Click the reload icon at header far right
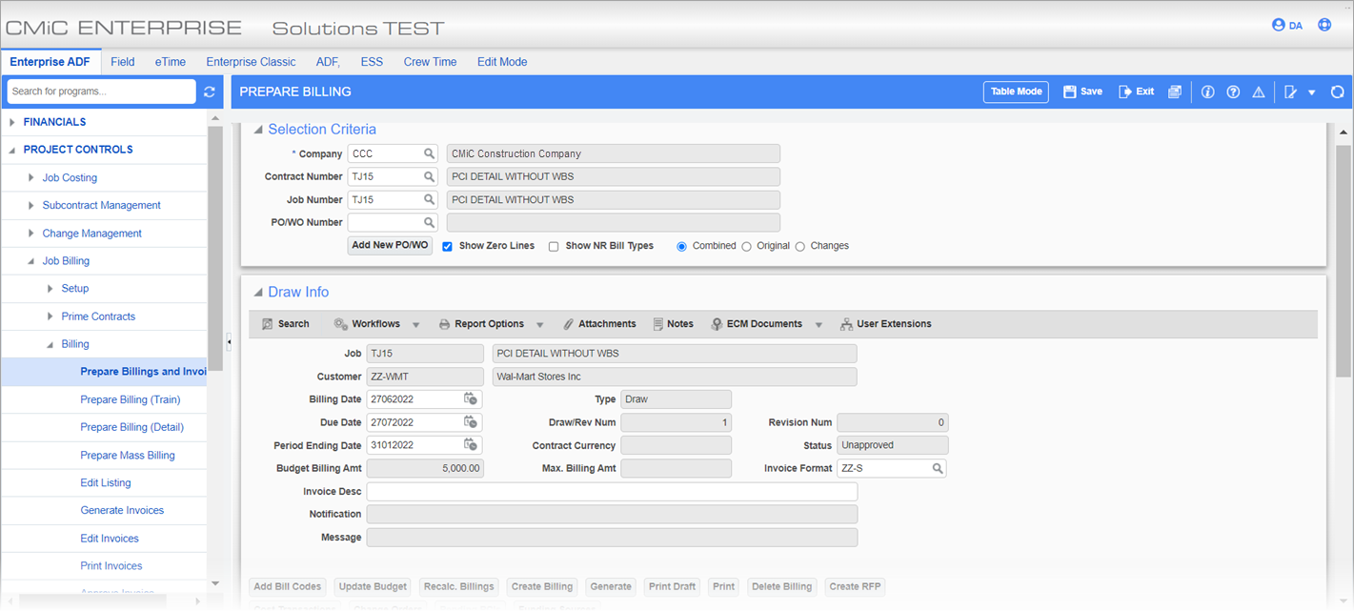This screenshot has width=1354, height=612. tap(1337, 92)
